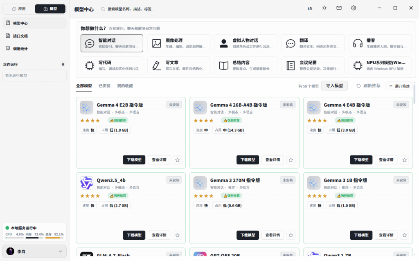Click the Gemma 4 E2B model icon
Screen dimensions: 419x261
tap(87, 108)
